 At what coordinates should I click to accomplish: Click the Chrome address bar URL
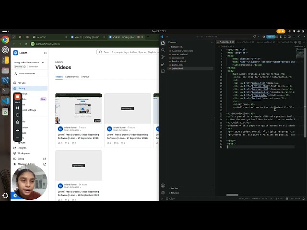pos(47,44)
